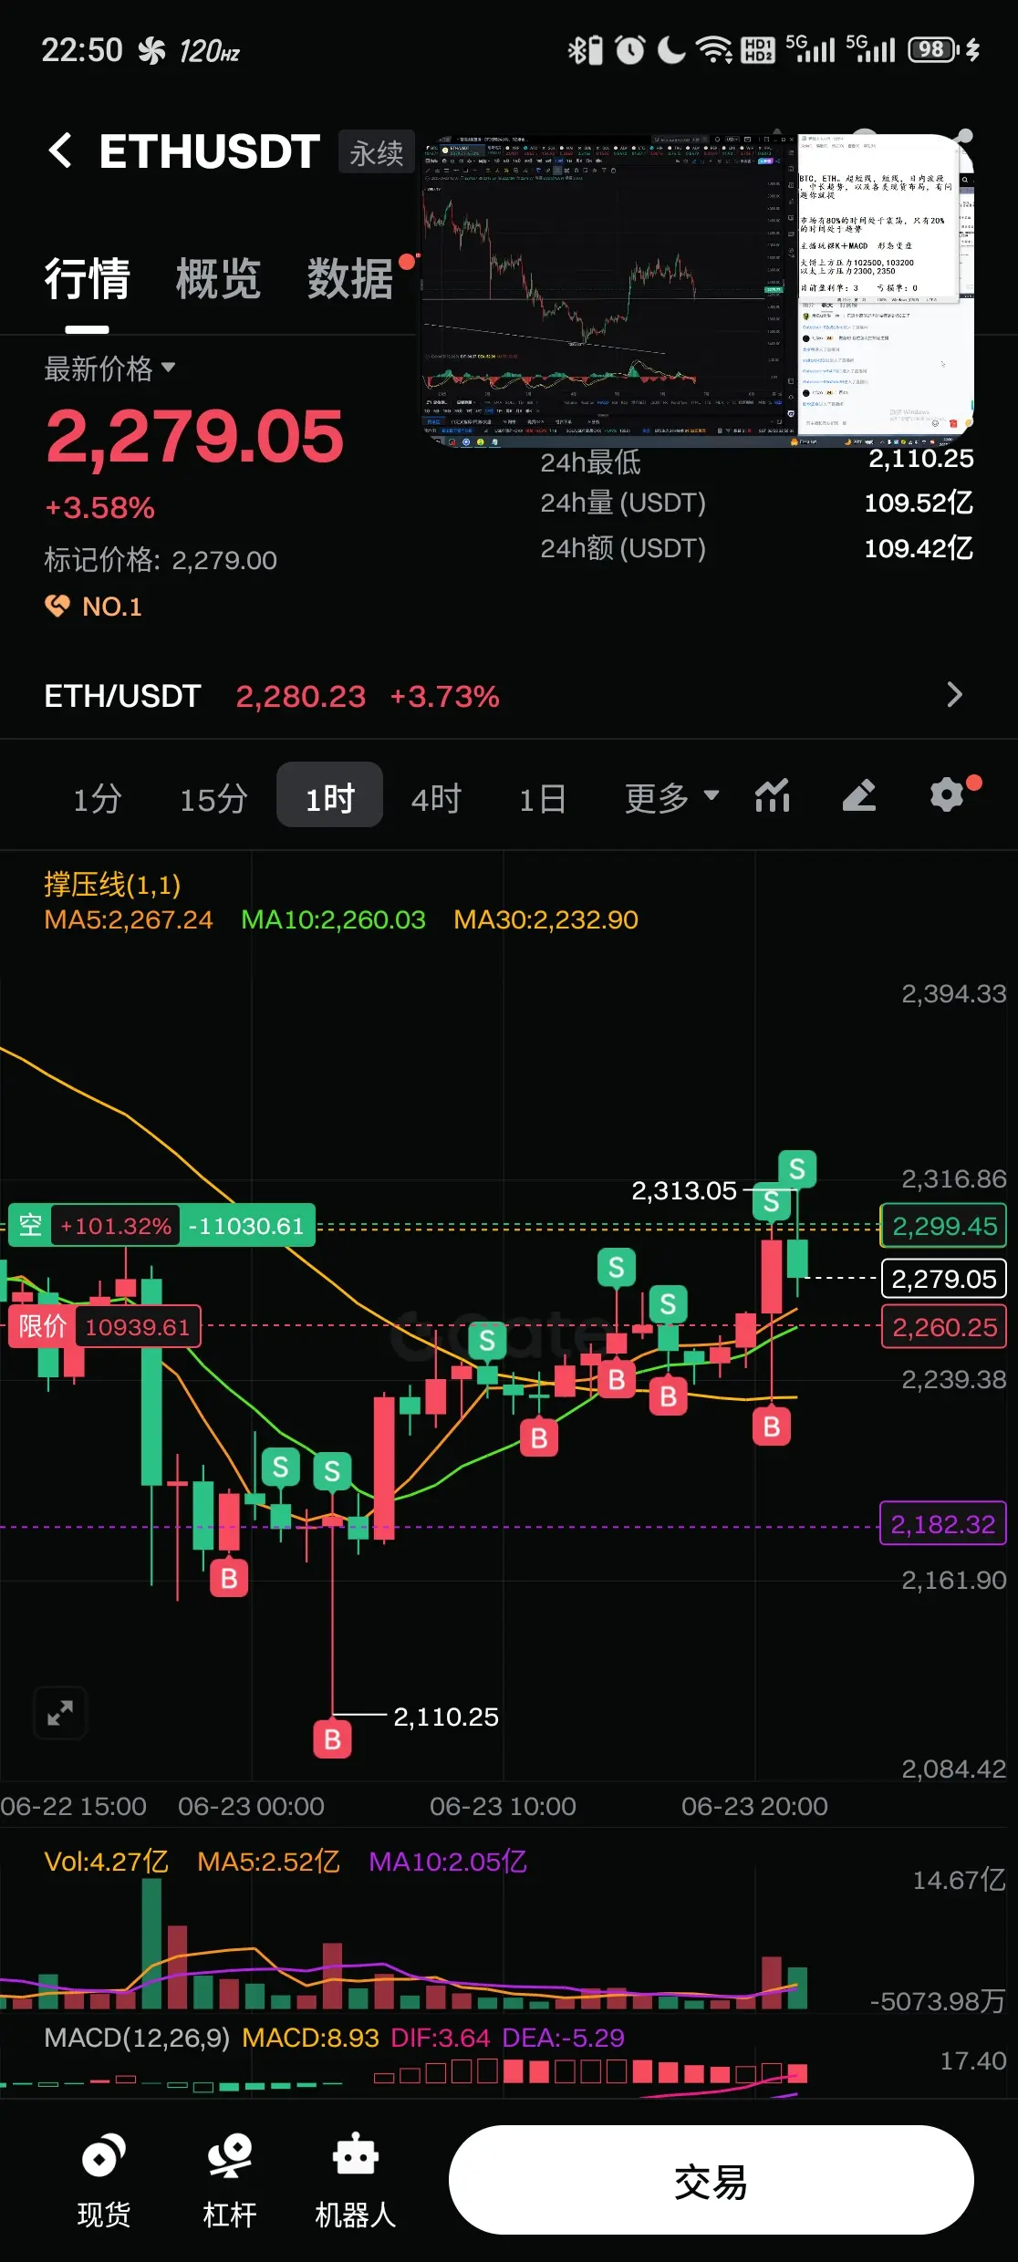This screenshot has height=2262, width=1018.
Task: Tap the purple 2,182.32 price label
Action: tap(942, 1524)
